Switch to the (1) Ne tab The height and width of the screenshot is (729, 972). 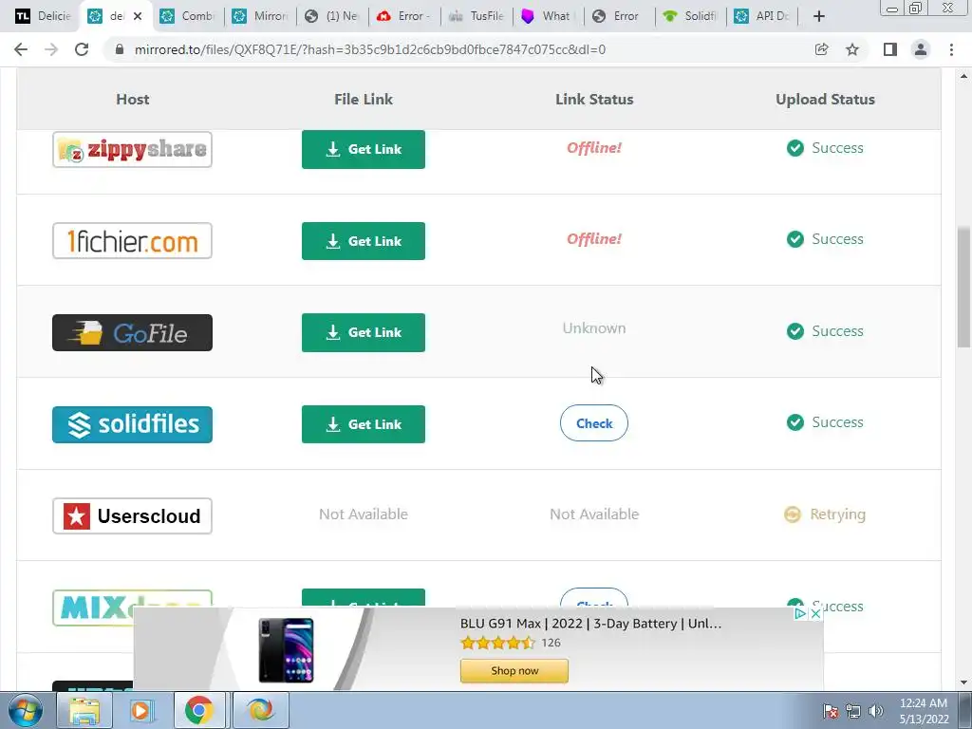click(332, 16)
